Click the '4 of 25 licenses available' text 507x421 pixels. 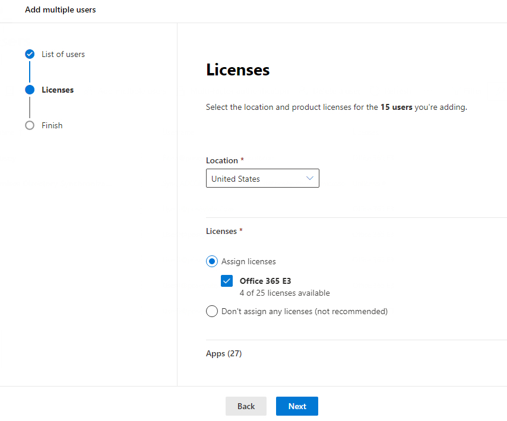(285, 293)
